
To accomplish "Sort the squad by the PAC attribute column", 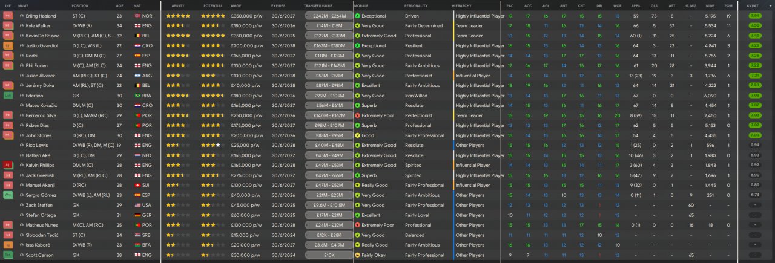I will tap(510, 5).
